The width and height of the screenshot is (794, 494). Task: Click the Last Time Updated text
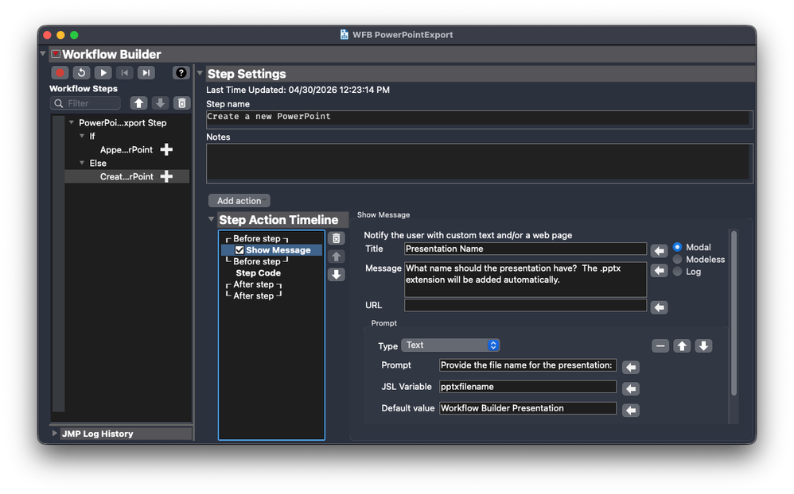(298, 90)
